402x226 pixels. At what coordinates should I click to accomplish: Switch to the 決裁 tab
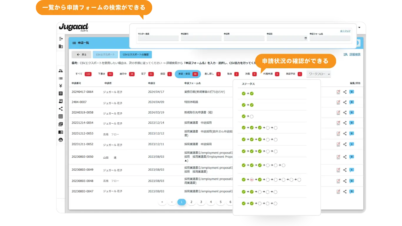[251, 74]
